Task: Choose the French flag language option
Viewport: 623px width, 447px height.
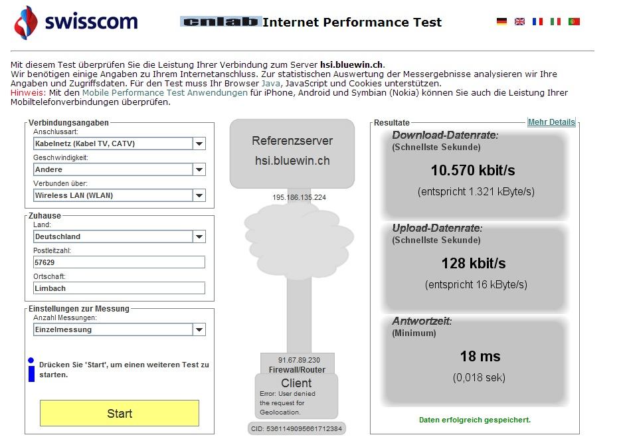Action: (537, 21)
